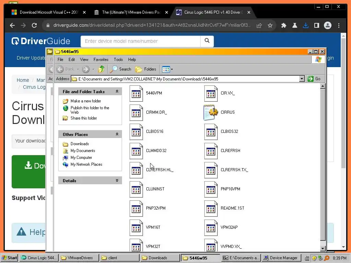This screenshot has height=263, width=351.
Task: Click the Chrome reload page icon
Action: [x=34, y=25]
